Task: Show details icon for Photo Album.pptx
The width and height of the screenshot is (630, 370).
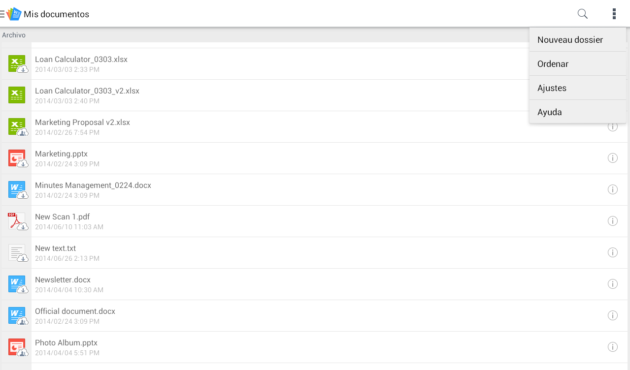Action: [613, 347]
